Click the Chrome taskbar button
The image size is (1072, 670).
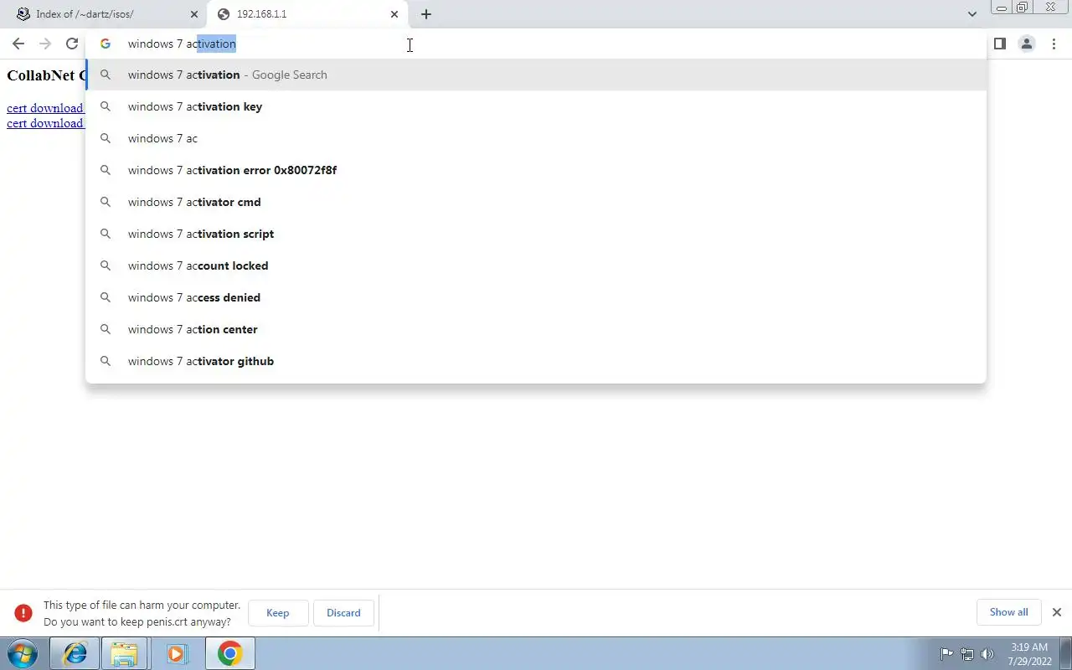click(229, 653)
